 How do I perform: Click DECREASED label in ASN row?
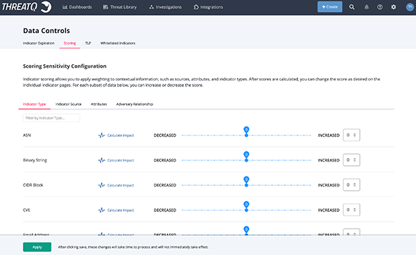(x=165, y=135)
